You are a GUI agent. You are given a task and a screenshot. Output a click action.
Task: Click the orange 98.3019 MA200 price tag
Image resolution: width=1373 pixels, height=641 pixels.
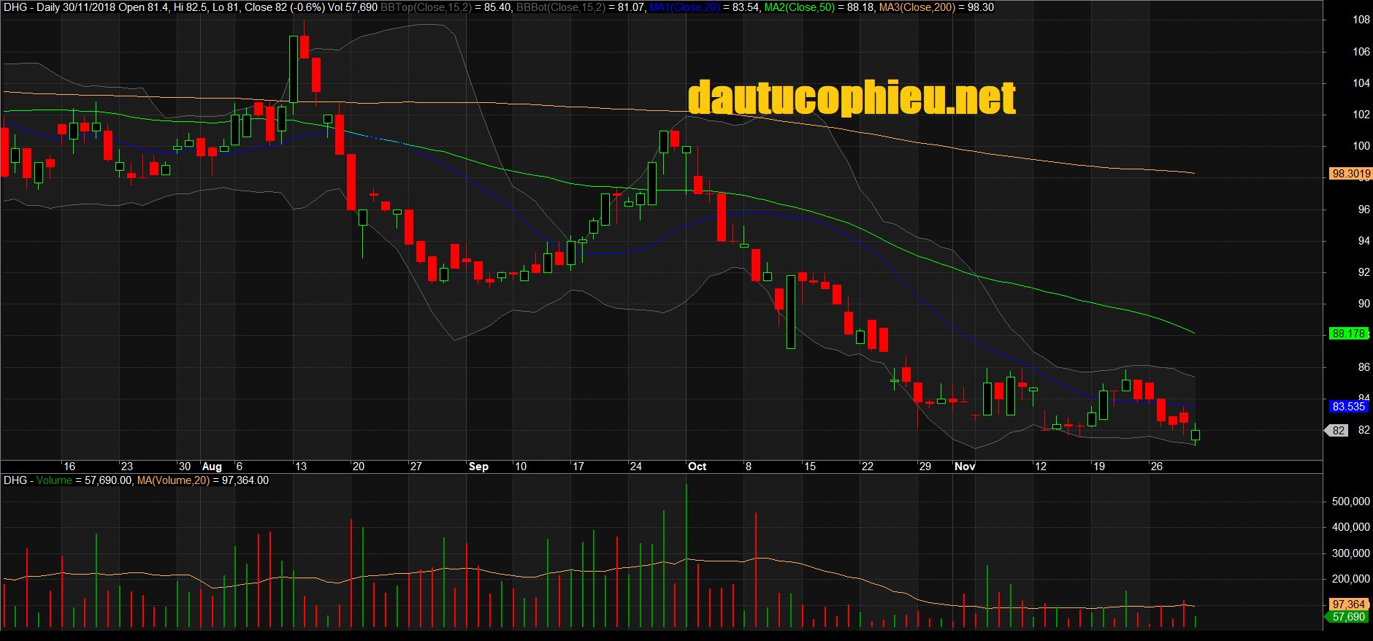1350,174
